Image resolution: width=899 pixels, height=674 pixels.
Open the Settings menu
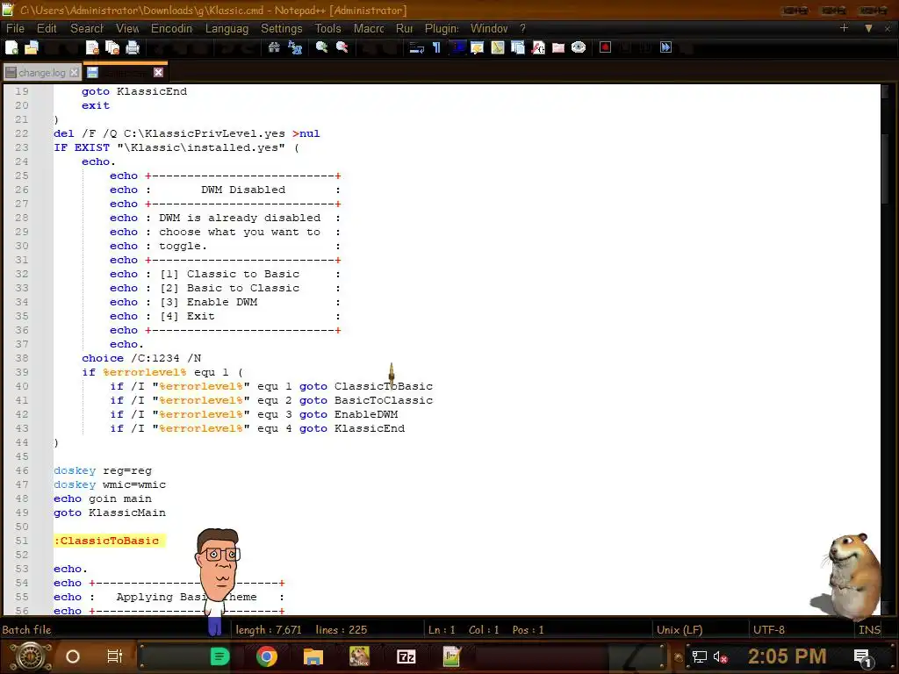282,29
